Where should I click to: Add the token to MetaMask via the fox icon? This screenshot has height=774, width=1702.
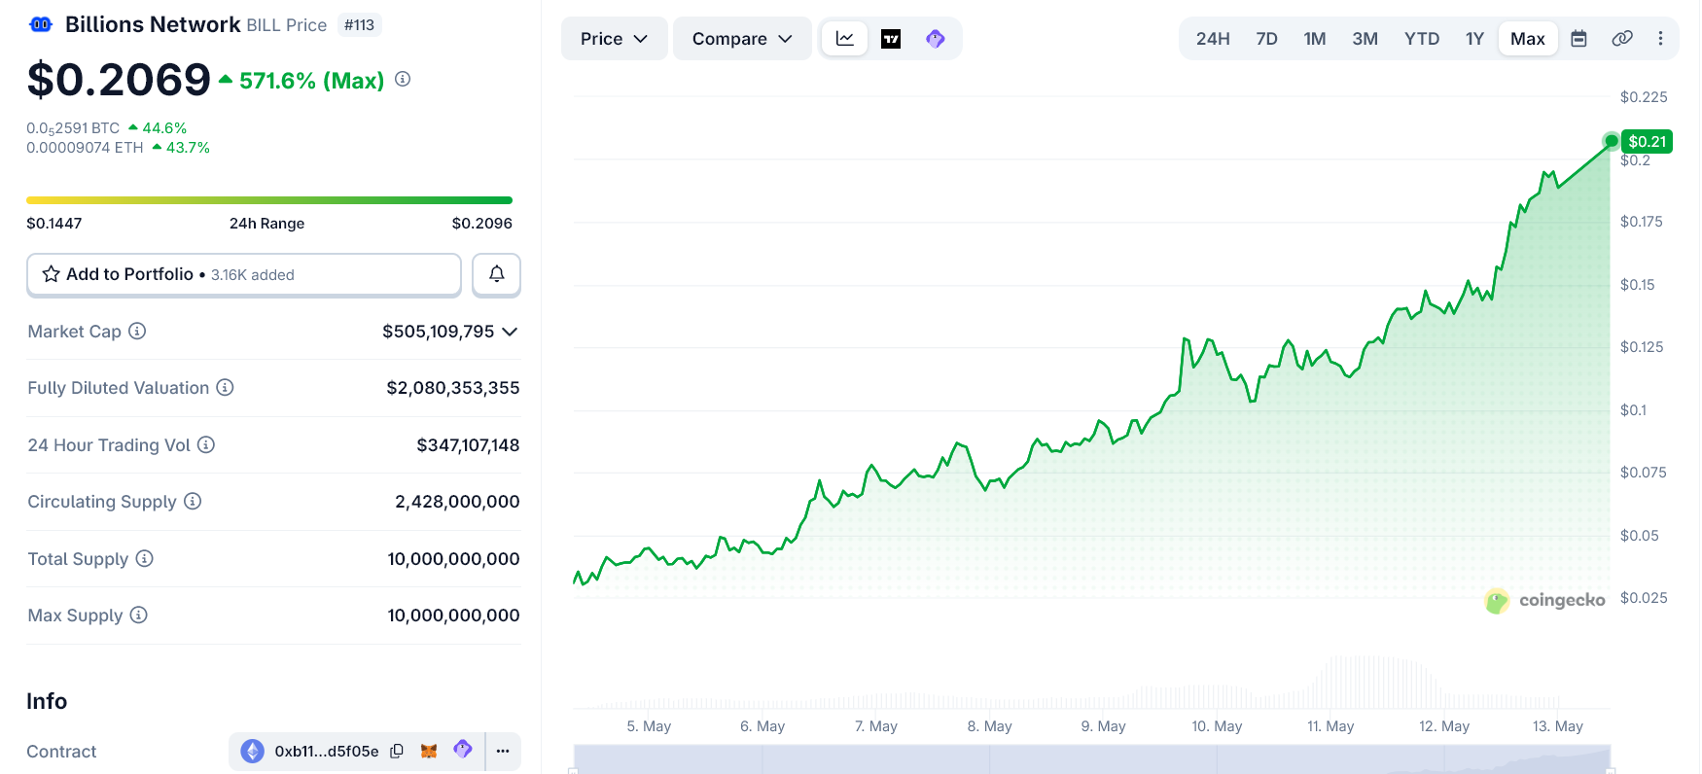429,751
